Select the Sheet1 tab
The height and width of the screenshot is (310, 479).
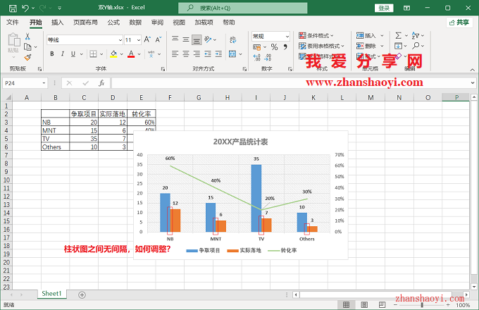coord(51,294)
